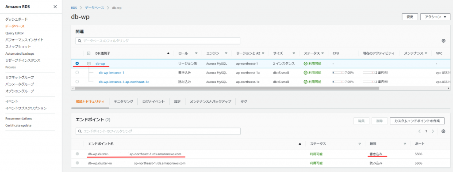Open パフォーマンスインサイト in sidebar
The image size is (453, 172).
(x=25, y=40)
